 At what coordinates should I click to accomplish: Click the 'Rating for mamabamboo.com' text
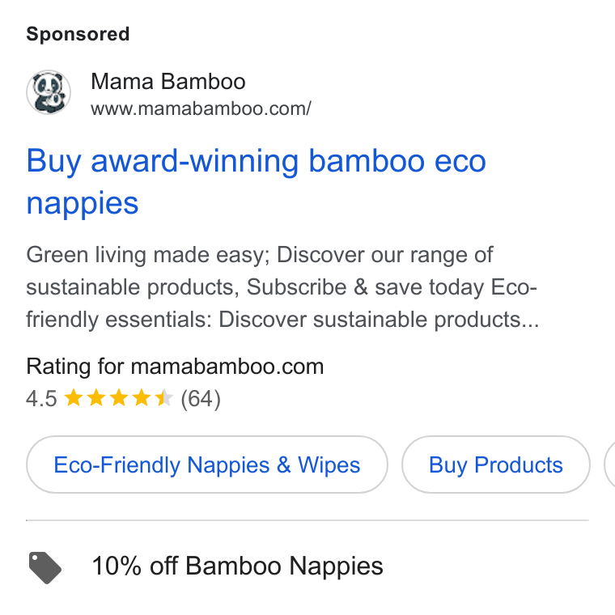click(x=175, y=367)
